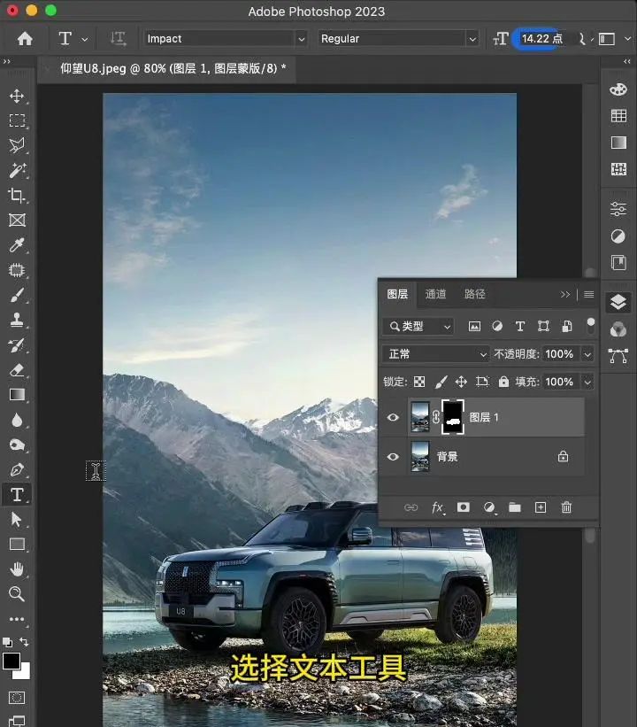Select the Magic Wand tool

coord(17,170)
